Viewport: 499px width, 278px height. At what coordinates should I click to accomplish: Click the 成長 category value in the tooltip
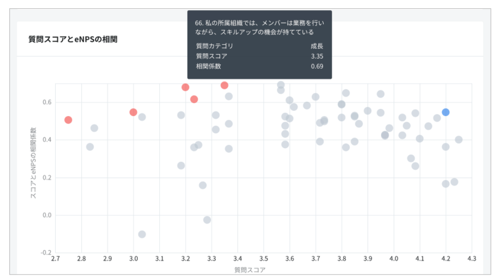[x=317, y=46]
